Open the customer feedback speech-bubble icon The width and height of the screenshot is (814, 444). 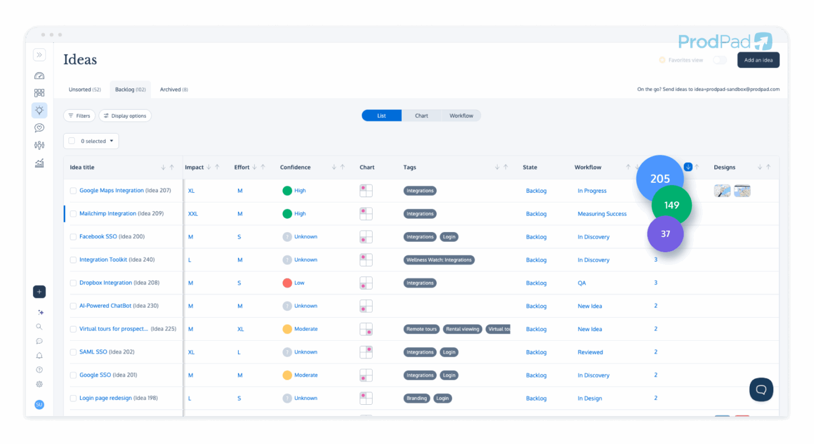(x=39, y=128)
